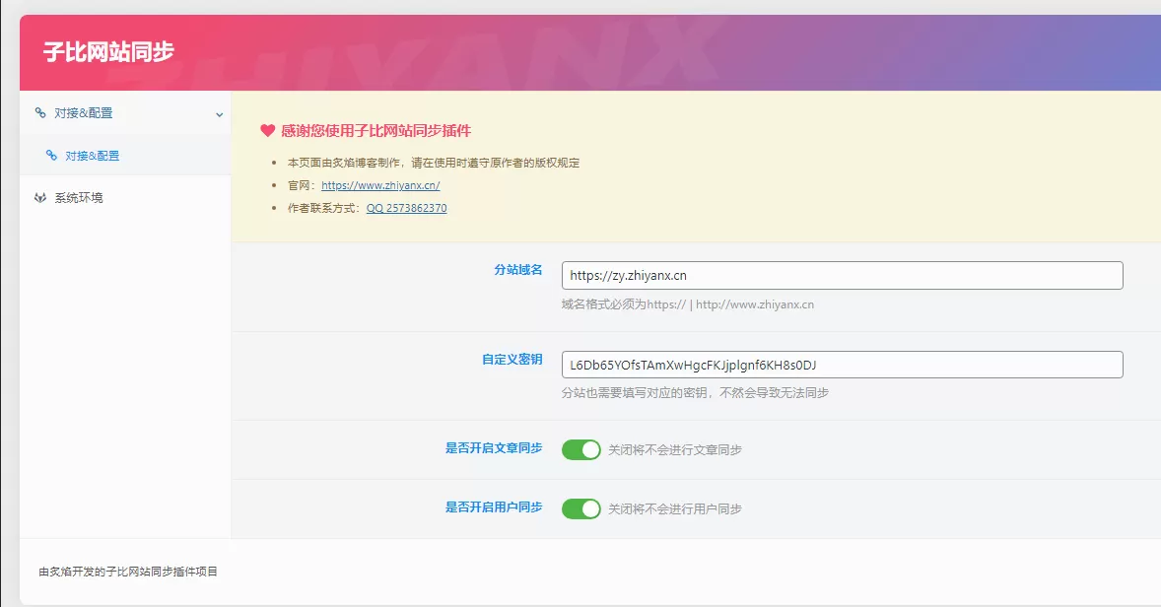This screenshot has height=607, width=1161.
Task: Turn off the 是否开启用户同步 switch
Action: pyautogui.click(x=581, y=508)
